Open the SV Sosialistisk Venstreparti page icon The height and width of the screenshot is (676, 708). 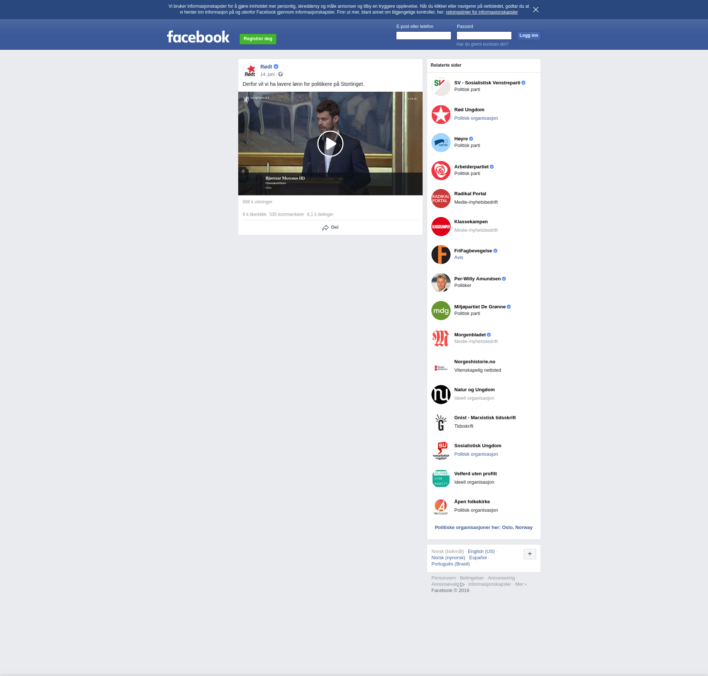point(441,87)
